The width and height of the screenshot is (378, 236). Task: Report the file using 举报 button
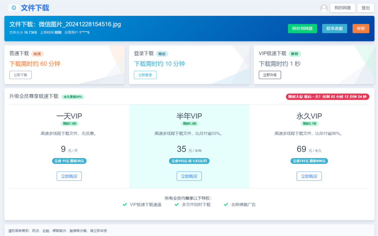click(361, 28)
